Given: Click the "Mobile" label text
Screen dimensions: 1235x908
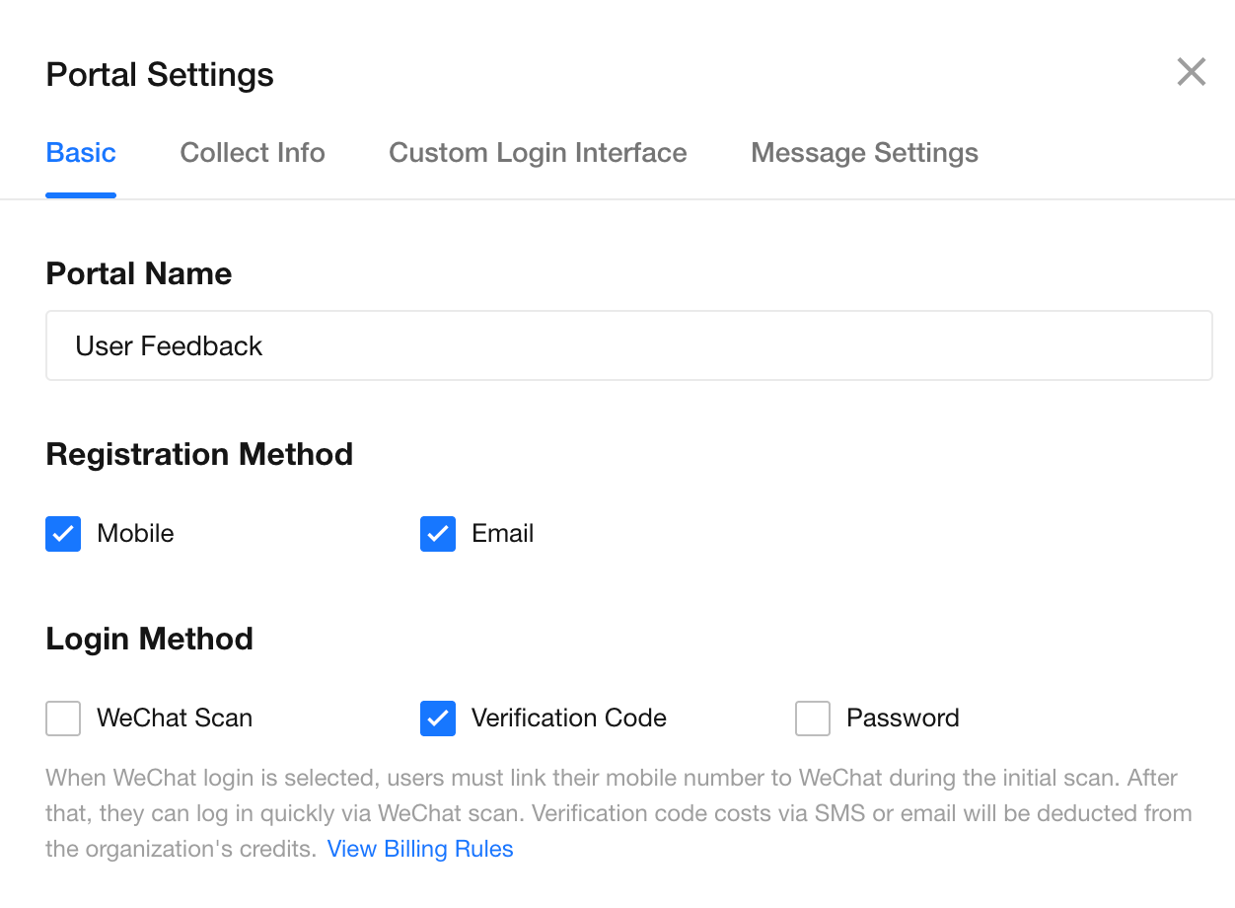Looking at the screenshot, I should 135,534.
